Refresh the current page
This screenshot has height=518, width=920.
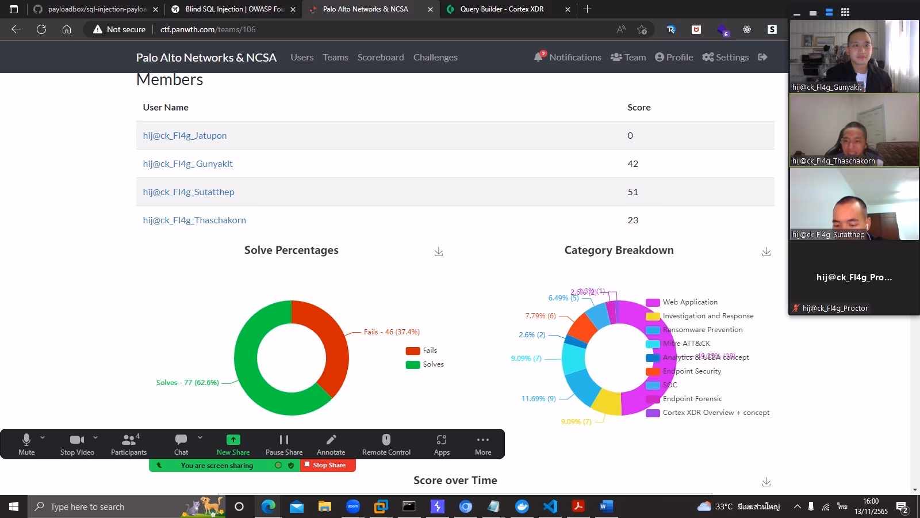41,29
